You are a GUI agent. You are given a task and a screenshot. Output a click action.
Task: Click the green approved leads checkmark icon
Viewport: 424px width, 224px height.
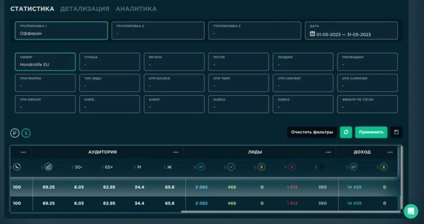pos(231,167)
